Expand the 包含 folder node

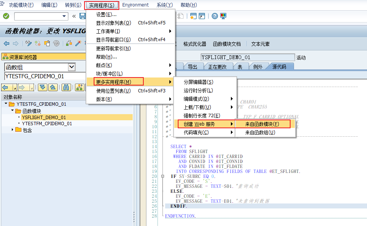(x=12, y=129)
